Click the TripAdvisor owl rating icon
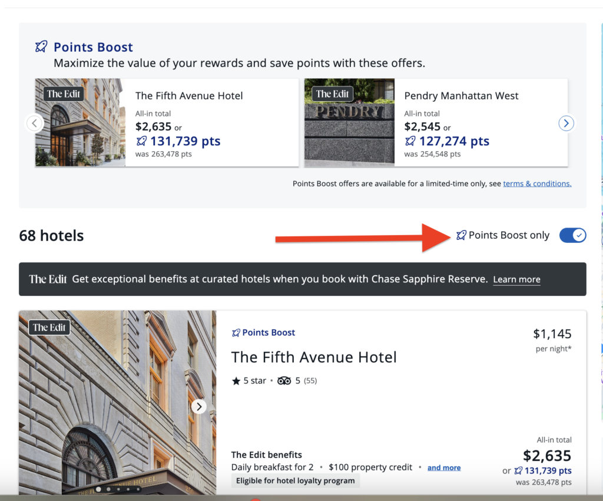Screen dimensions: 603x501 pos(284,380)
